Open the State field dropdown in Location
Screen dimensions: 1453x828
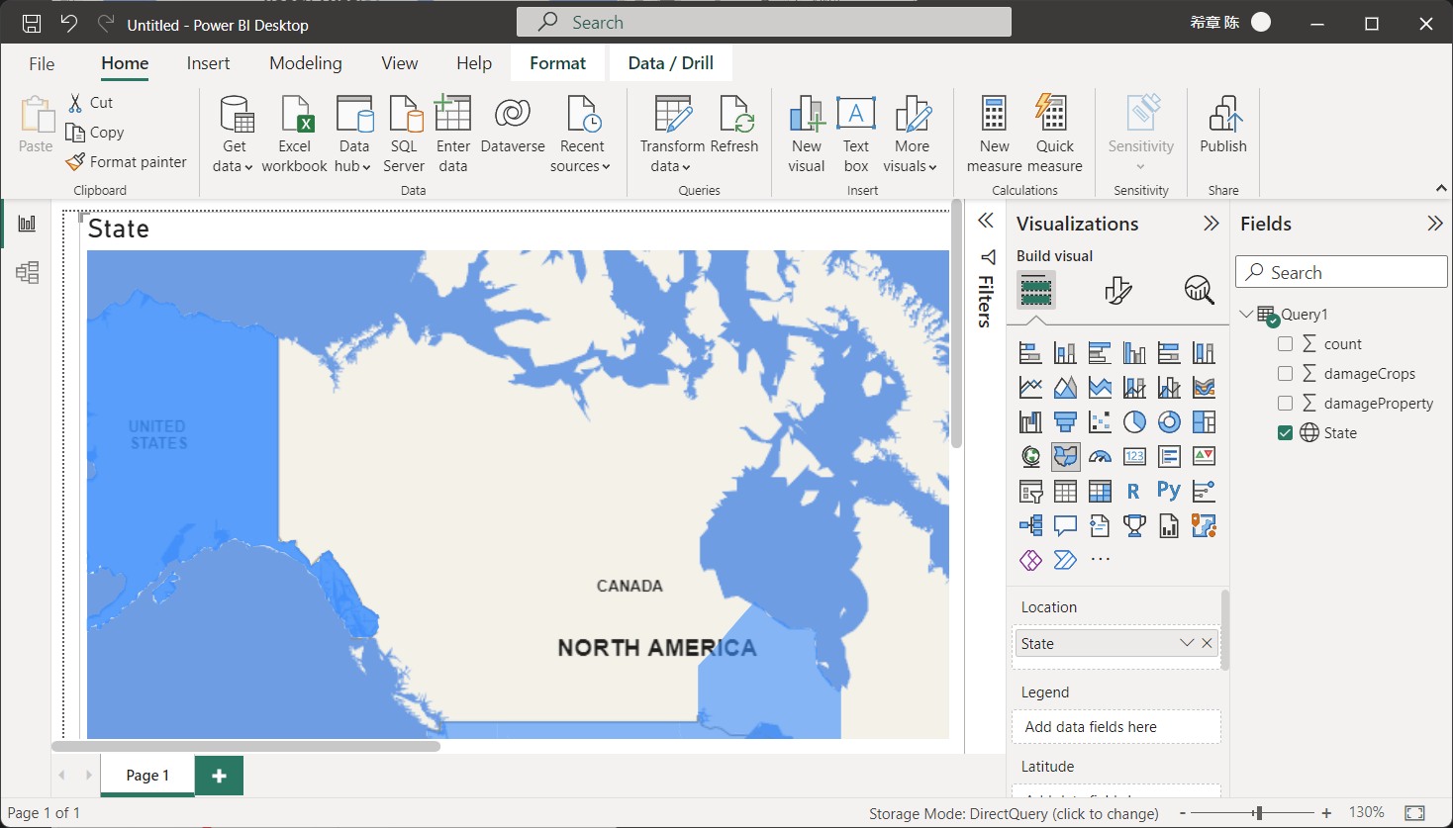(1186, 643)
